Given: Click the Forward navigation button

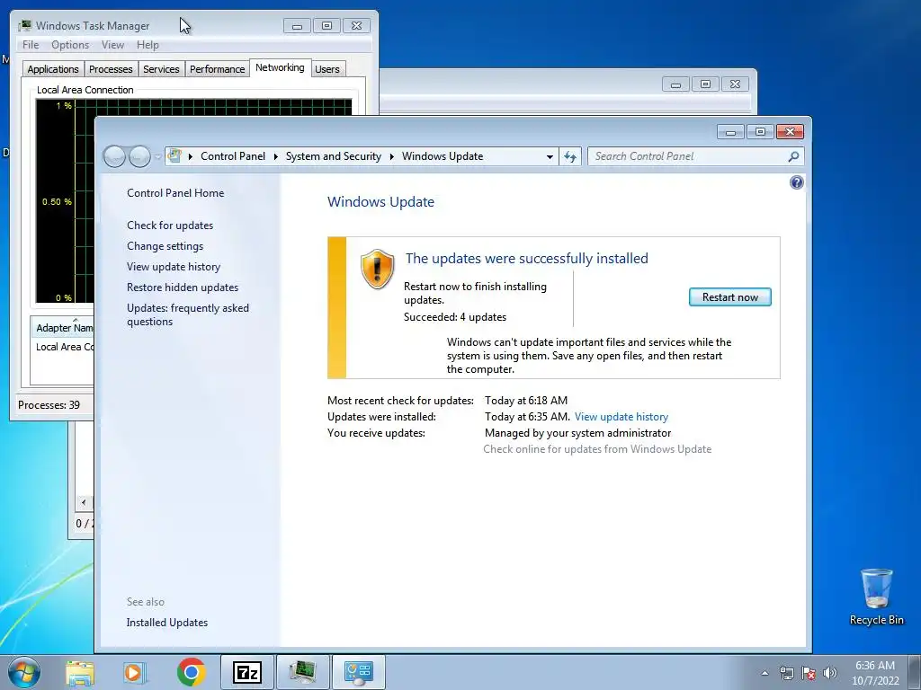Looking at the screenshot, I should (139, 156).
